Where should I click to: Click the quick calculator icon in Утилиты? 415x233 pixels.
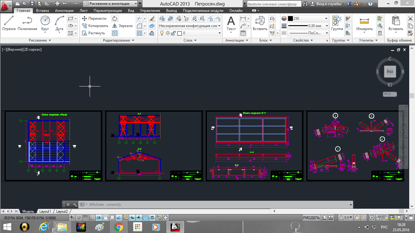pyautogui.click(x=380, y=33)
